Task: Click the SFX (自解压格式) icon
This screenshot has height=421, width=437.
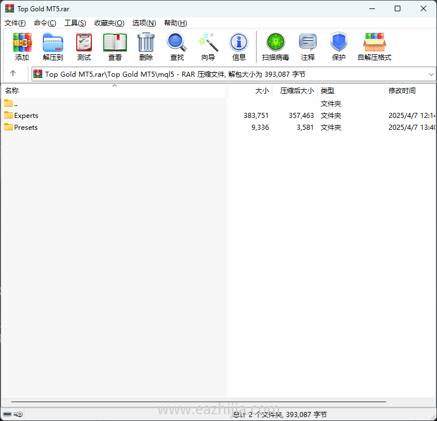Action: [374, 42]
